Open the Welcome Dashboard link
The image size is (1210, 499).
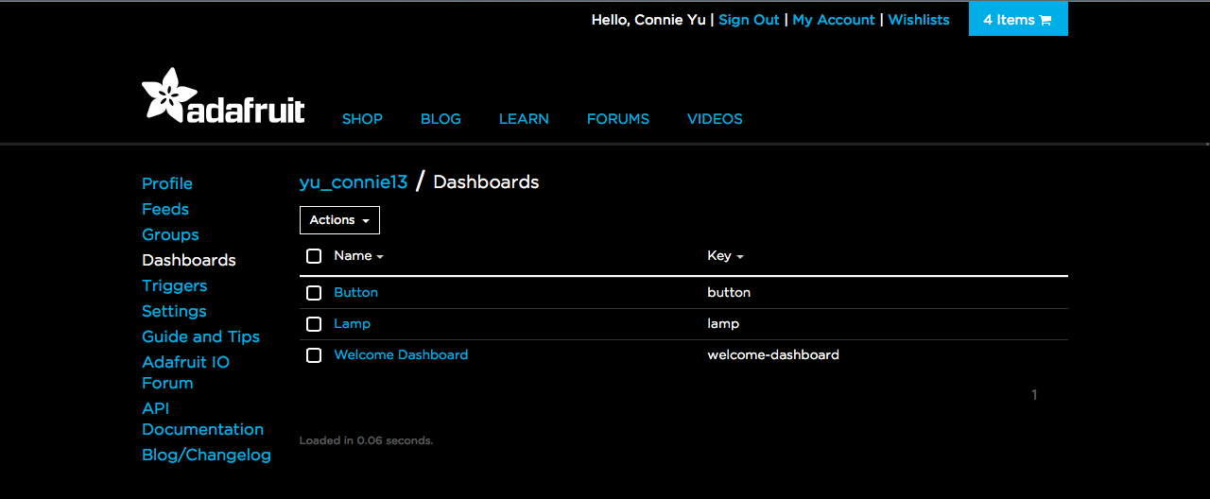point(401,355)
